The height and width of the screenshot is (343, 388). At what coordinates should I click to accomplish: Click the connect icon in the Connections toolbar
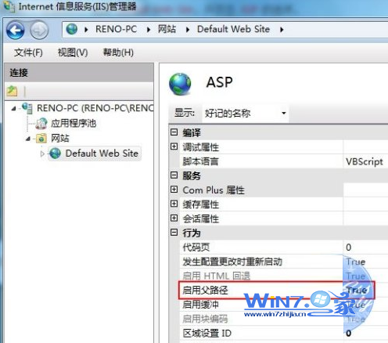coord(12,91)
